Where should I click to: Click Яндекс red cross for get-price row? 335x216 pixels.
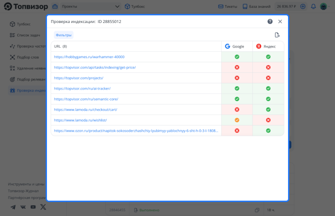click(x=268, y=67)
